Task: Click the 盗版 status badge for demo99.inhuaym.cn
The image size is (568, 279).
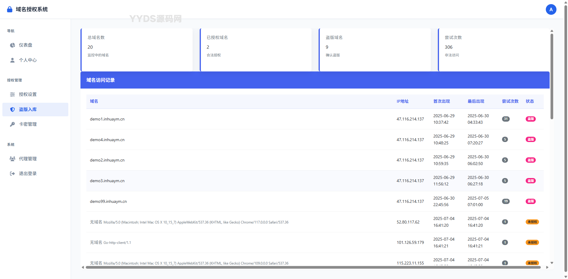Action: point(531,201)
